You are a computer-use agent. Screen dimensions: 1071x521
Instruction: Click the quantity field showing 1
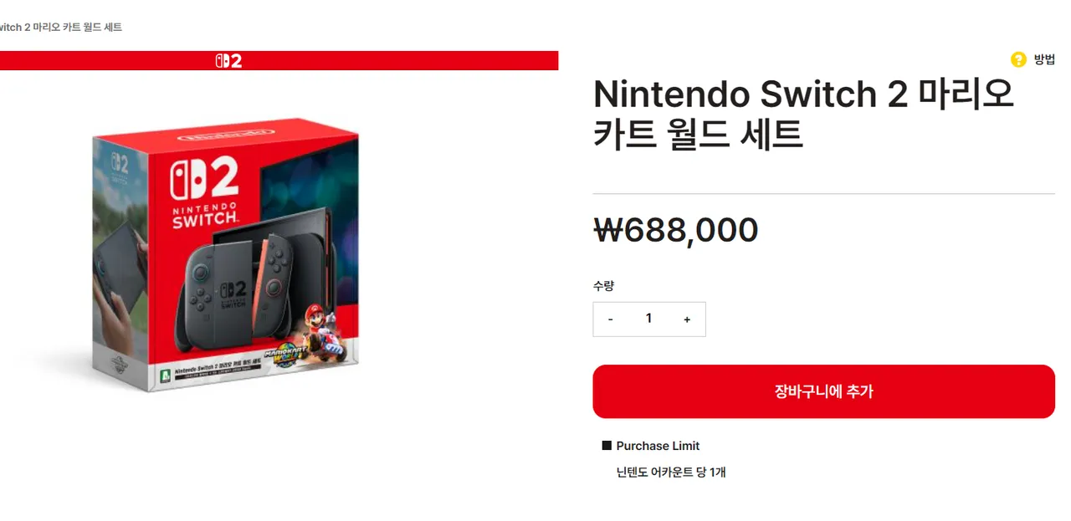(648, 319)
